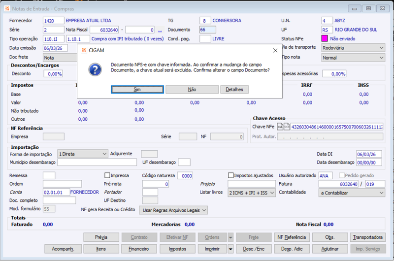The width and height of the screenshot is (394, 261).
Task: Click the CIGAM logo in dialog title
Action: click(x=84, y=50)
